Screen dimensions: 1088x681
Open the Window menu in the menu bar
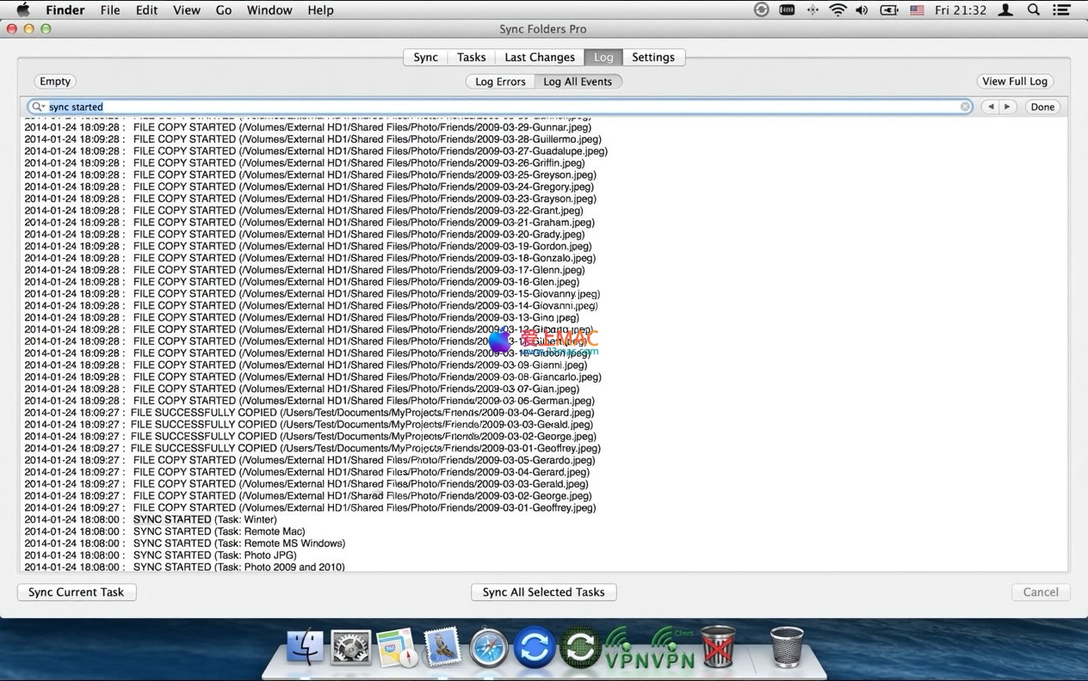click(269, 10)
